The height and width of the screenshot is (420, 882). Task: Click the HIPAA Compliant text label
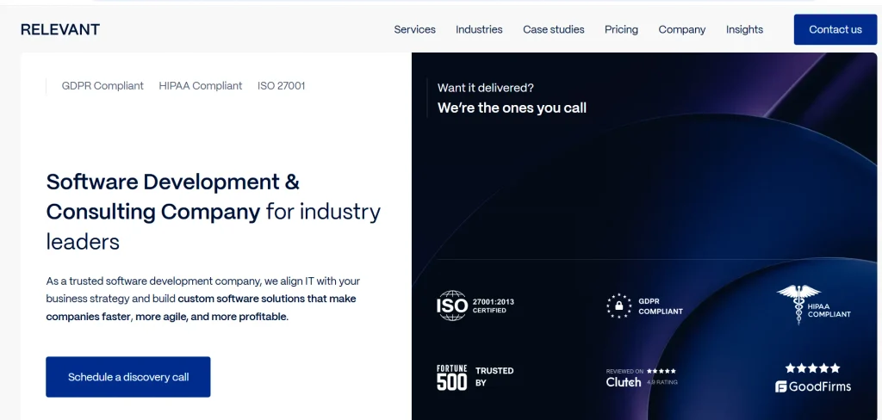[200, 86]
